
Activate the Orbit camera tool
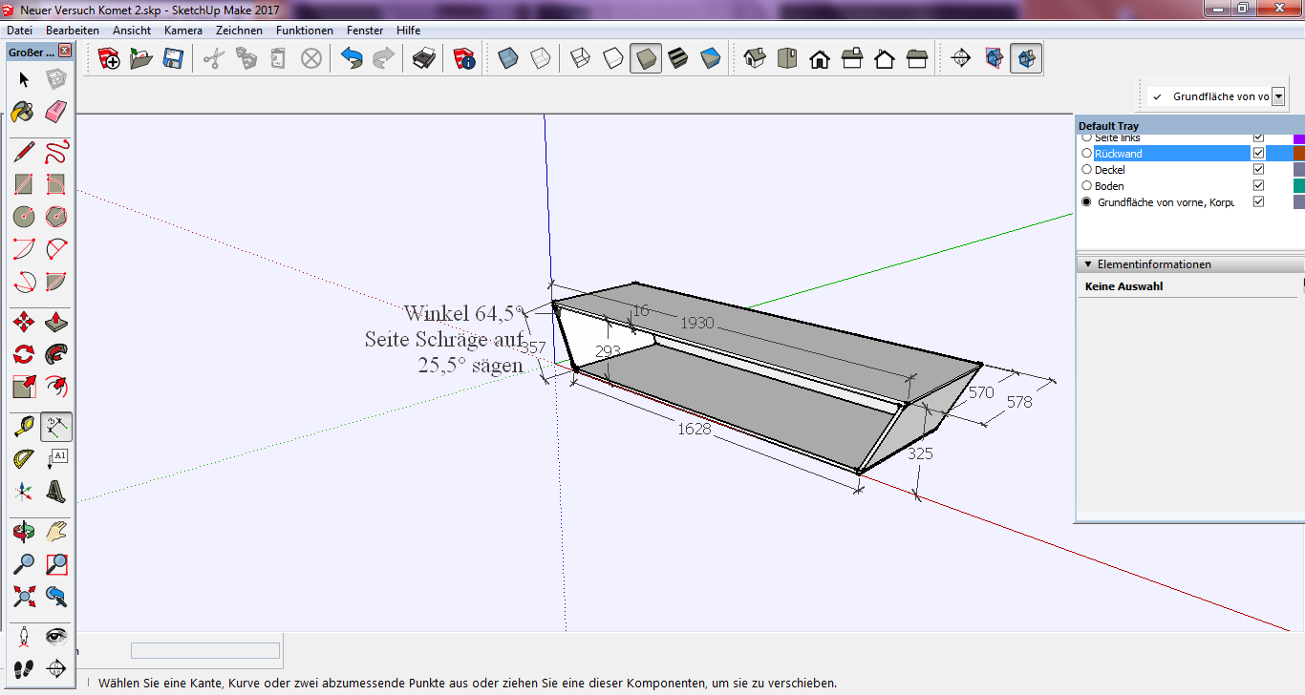[24, 532]
